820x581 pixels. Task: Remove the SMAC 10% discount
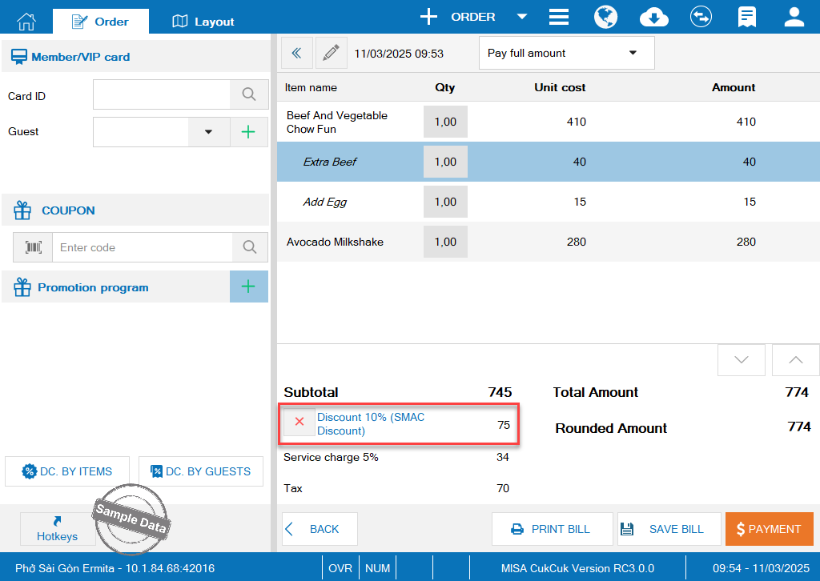(x=299, y=422)
